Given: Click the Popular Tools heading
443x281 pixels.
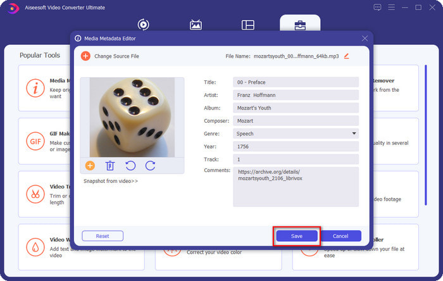Looking at the screenshot, I should pyautogui.click(x=40, y=55).
